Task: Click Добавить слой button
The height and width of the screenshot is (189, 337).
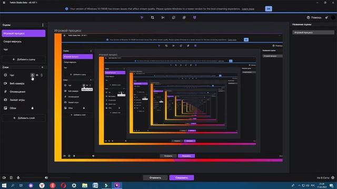Action: point(24,118)
